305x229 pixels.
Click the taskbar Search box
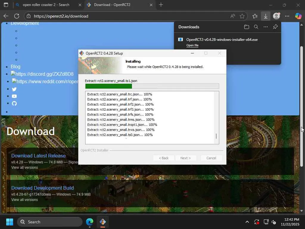coord(50,222)
